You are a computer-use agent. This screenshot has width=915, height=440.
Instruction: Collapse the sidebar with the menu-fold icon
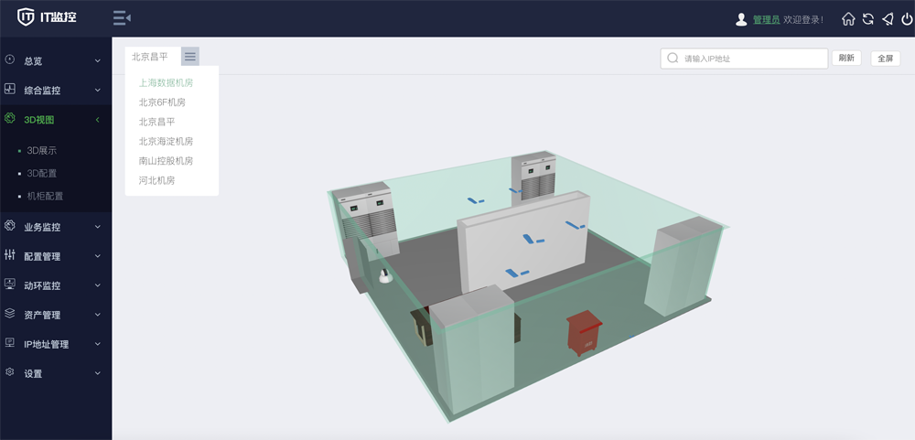coord(122,18)
